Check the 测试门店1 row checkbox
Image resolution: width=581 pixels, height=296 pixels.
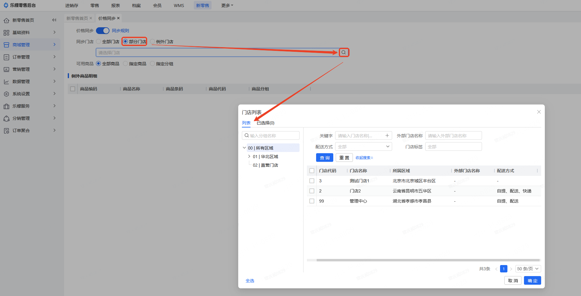312,181
